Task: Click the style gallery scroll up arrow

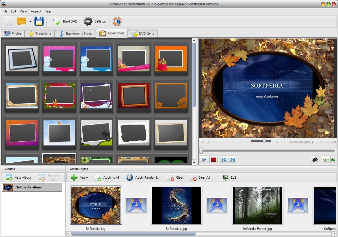Action: coord(194,40)
